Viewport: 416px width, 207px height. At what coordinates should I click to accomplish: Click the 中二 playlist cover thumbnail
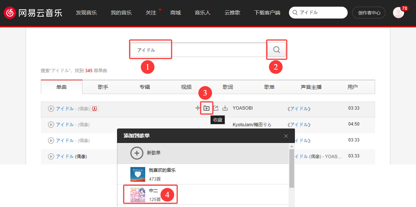pos(138,195)
